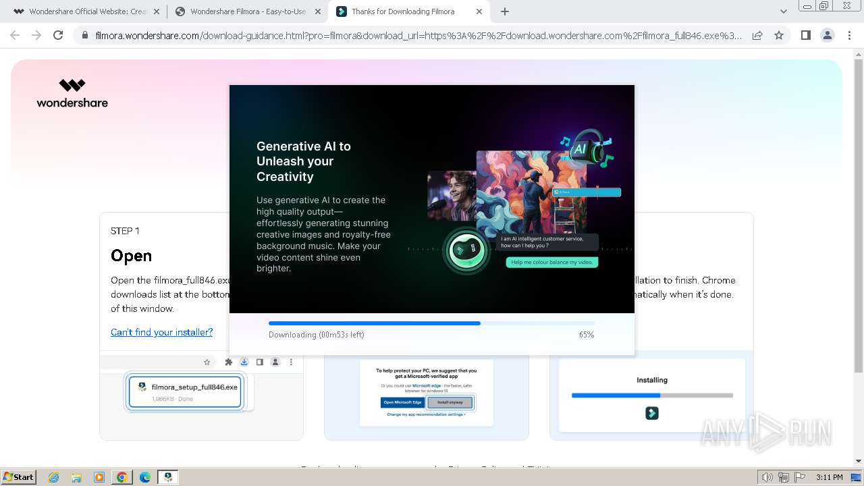Reload the current page

coord(58,35)
